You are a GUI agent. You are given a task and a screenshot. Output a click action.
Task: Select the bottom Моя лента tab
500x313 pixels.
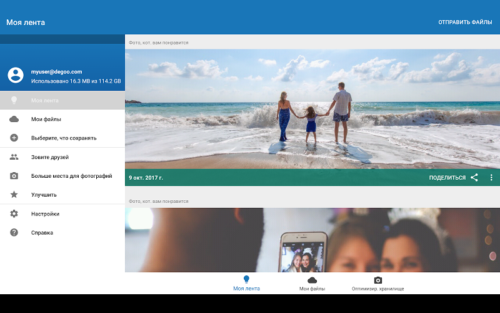(246, 283)
